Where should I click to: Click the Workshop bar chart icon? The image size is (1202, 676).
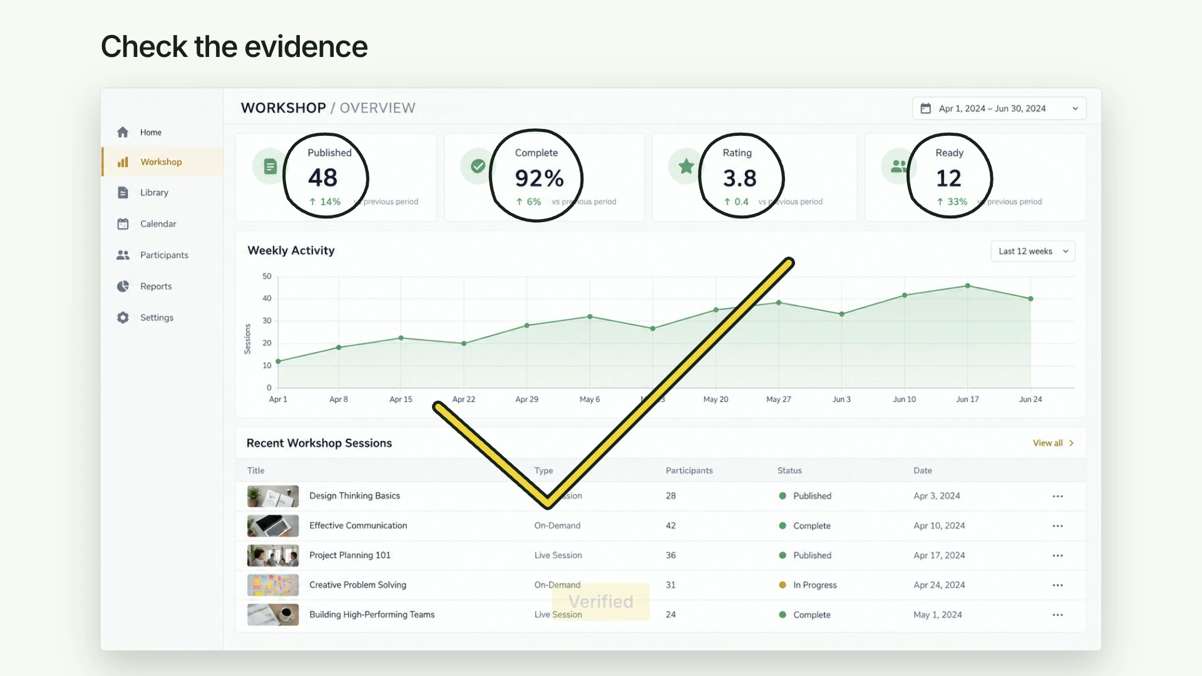tap(123, 162)
